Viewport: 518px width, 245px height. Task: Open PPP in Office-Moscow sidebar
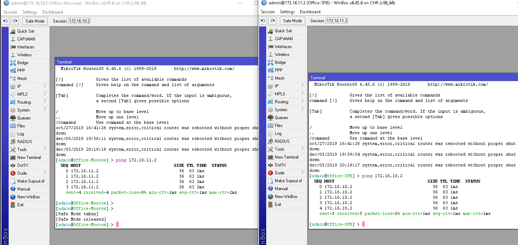pyautogui.click(x=29, y=71)
